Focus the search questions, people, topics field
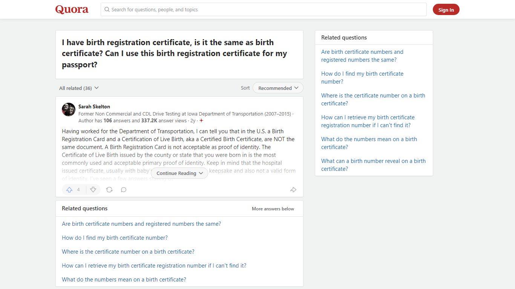Screen dimensions: 515x289 click(x=264, y=9)
